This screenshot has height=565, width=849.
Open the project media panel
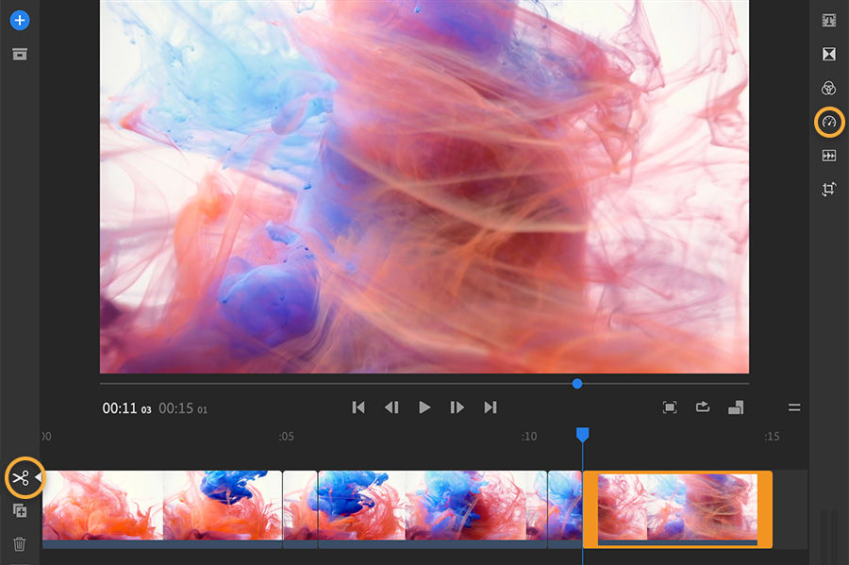[x=20, y=55]
